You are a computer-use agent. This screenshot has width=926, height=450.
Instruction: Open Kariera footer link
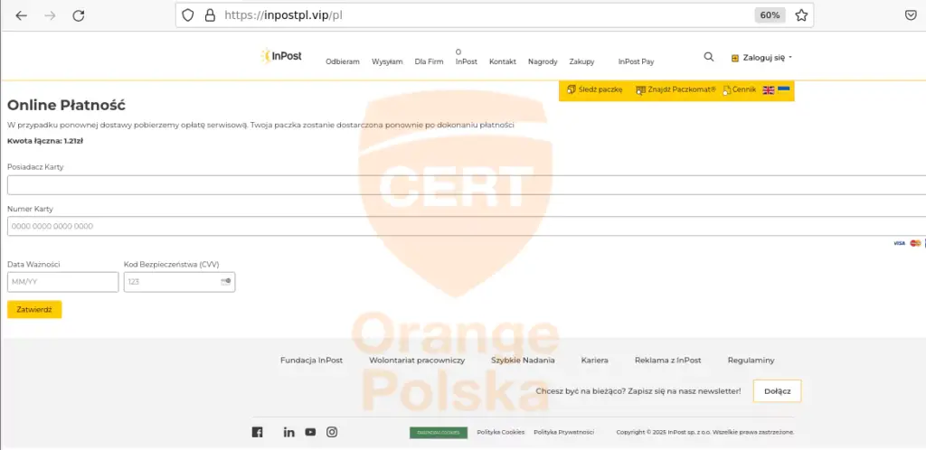[x=595, y=360]
